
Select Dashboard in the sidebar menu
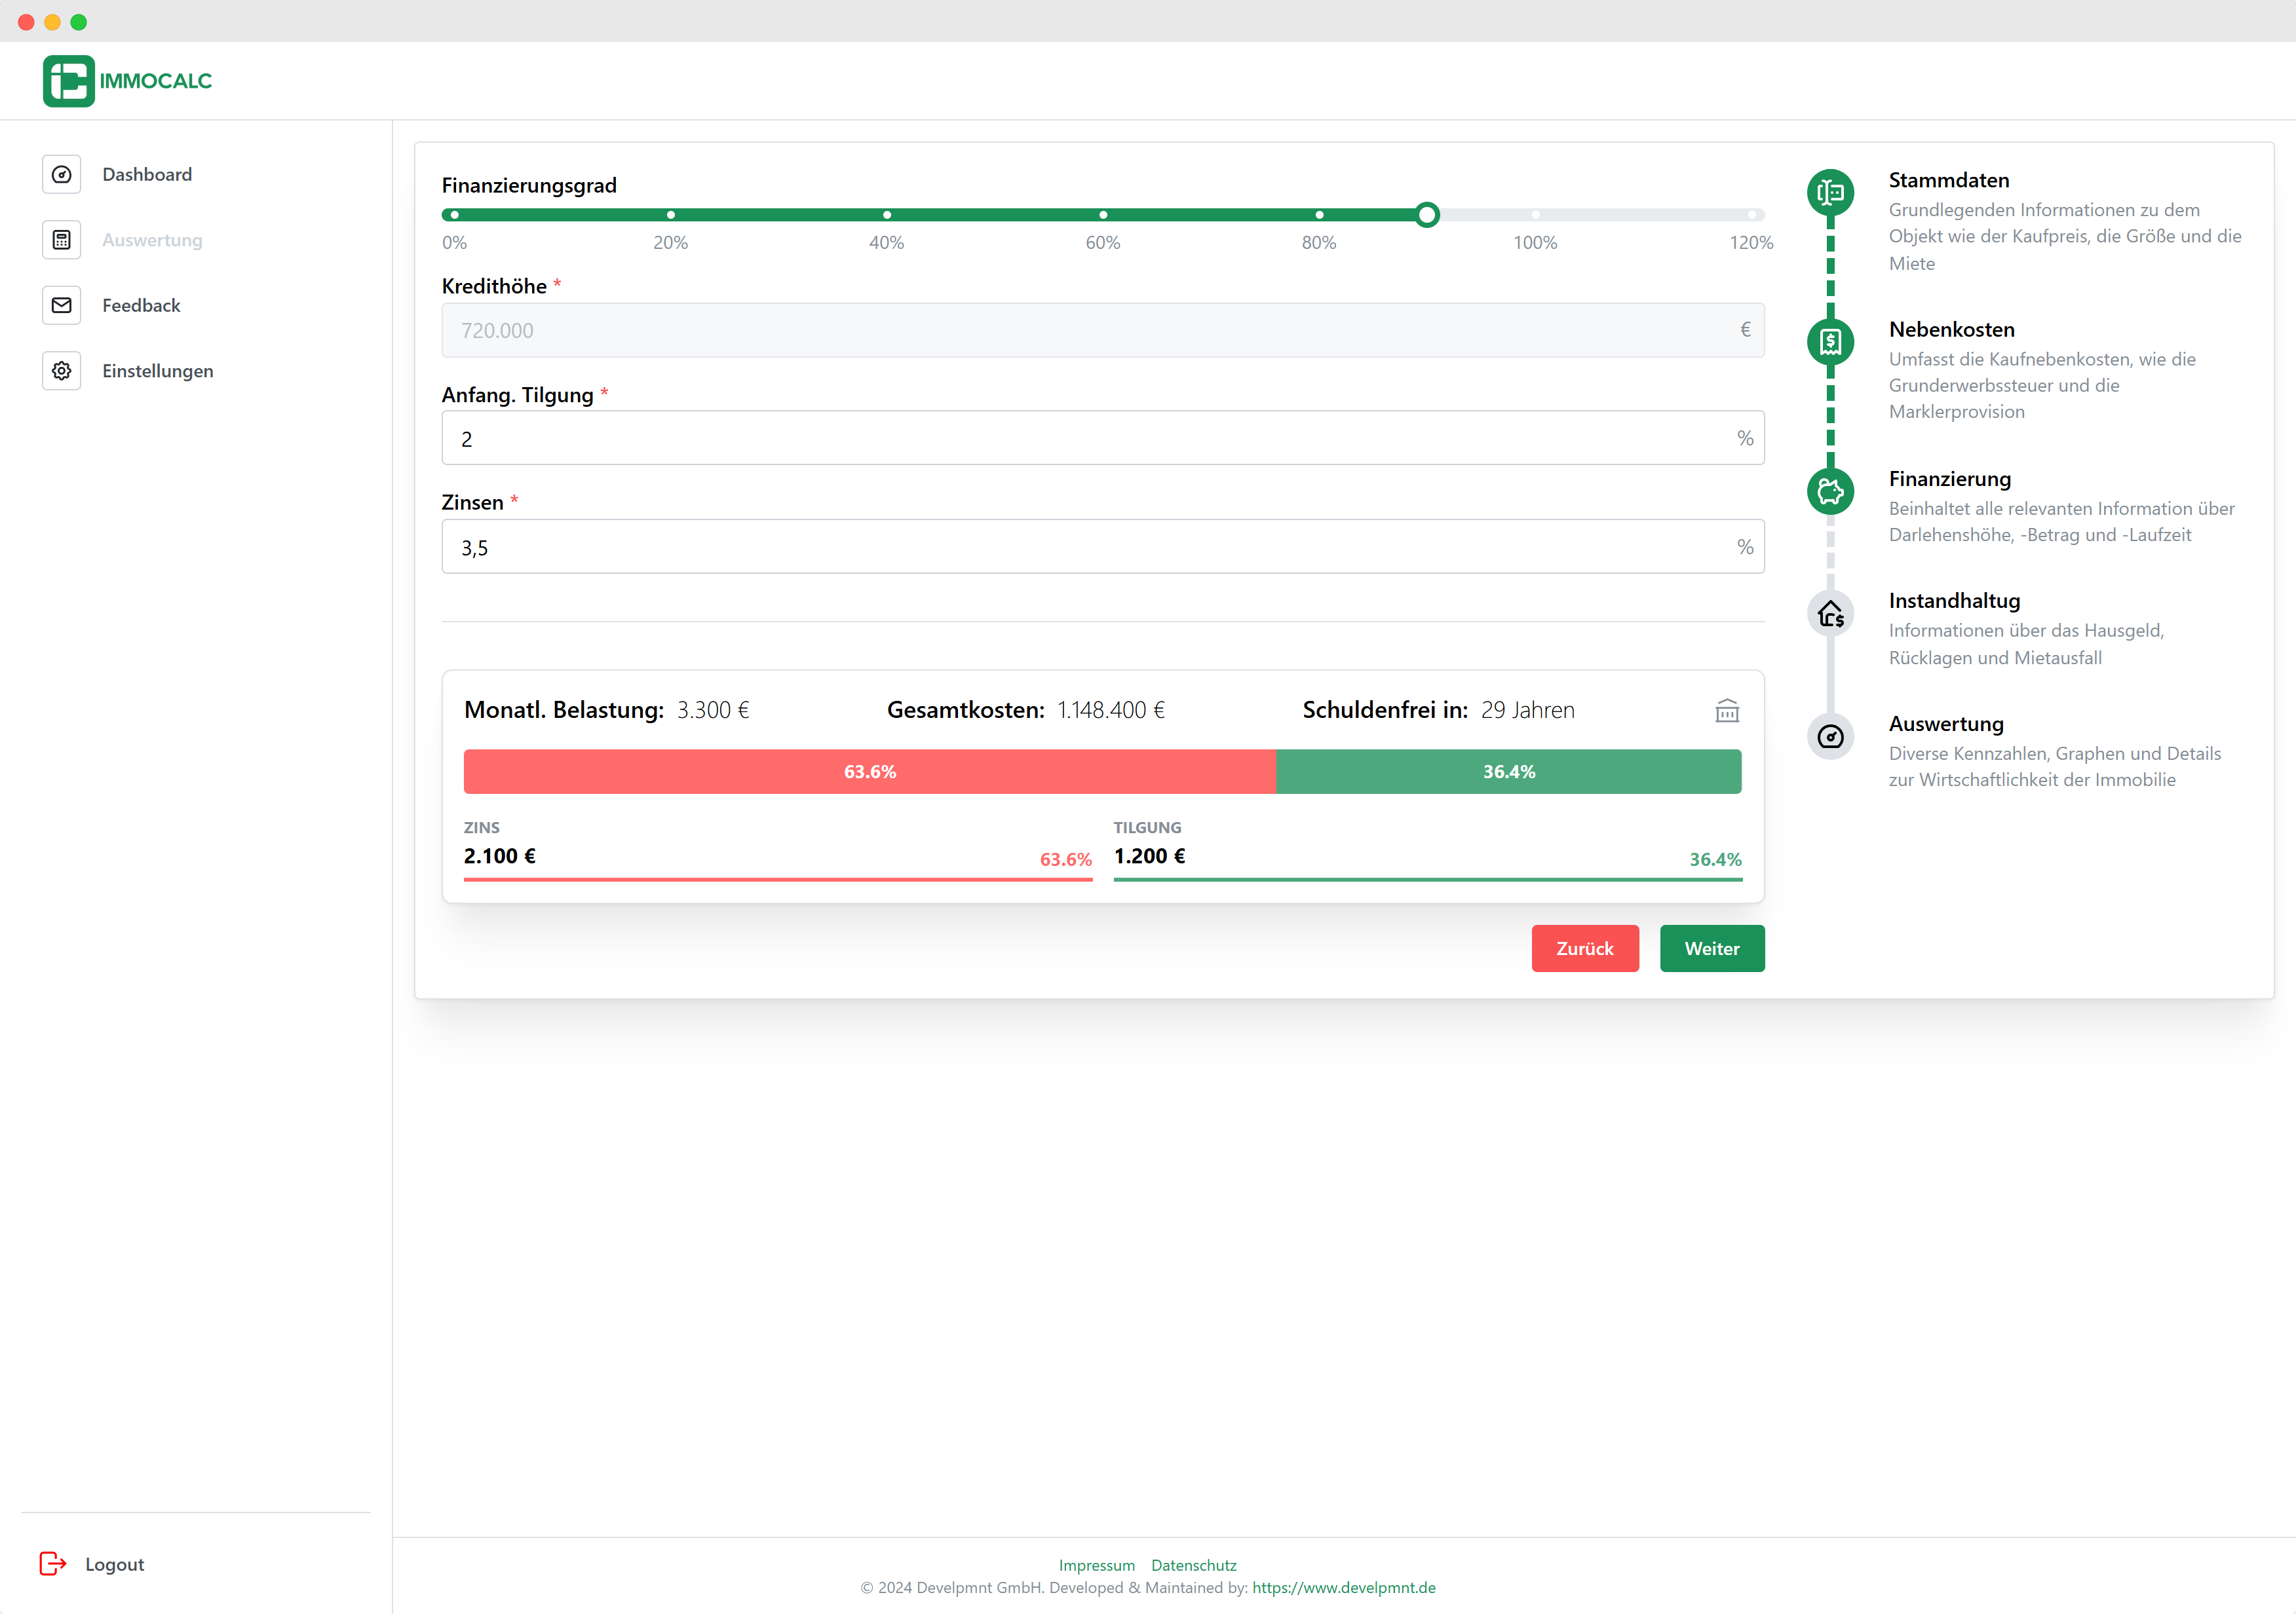pos(147,174)
